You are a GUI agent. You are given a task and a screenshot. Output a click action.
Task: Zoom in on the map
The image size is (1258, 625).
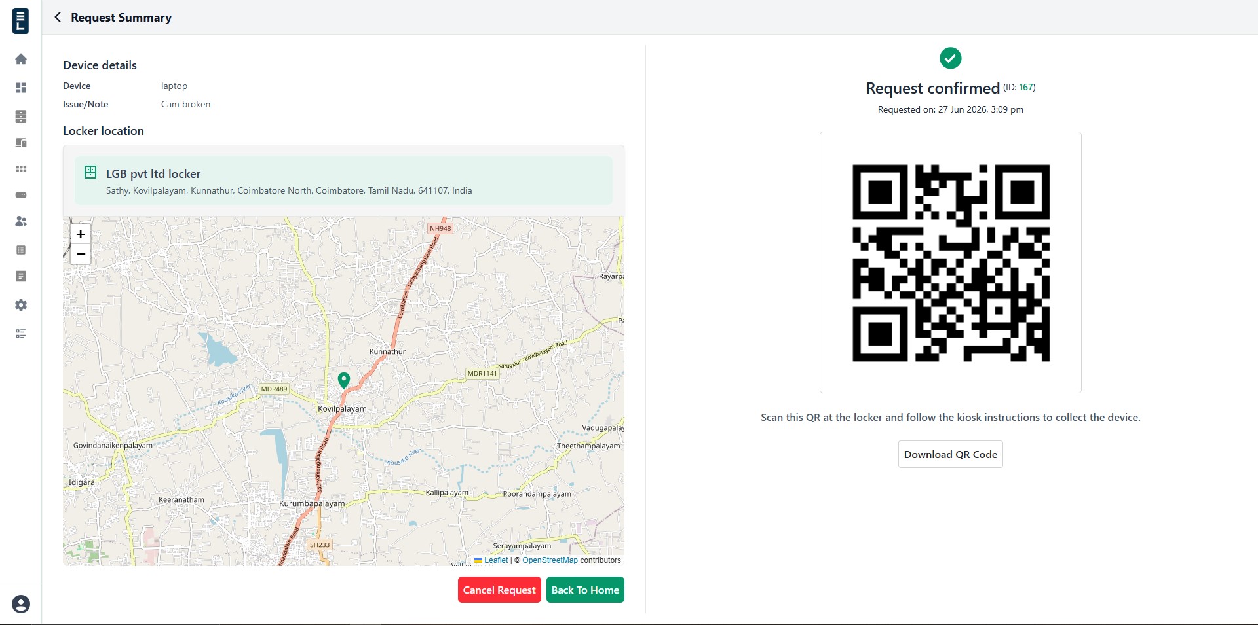81,234
